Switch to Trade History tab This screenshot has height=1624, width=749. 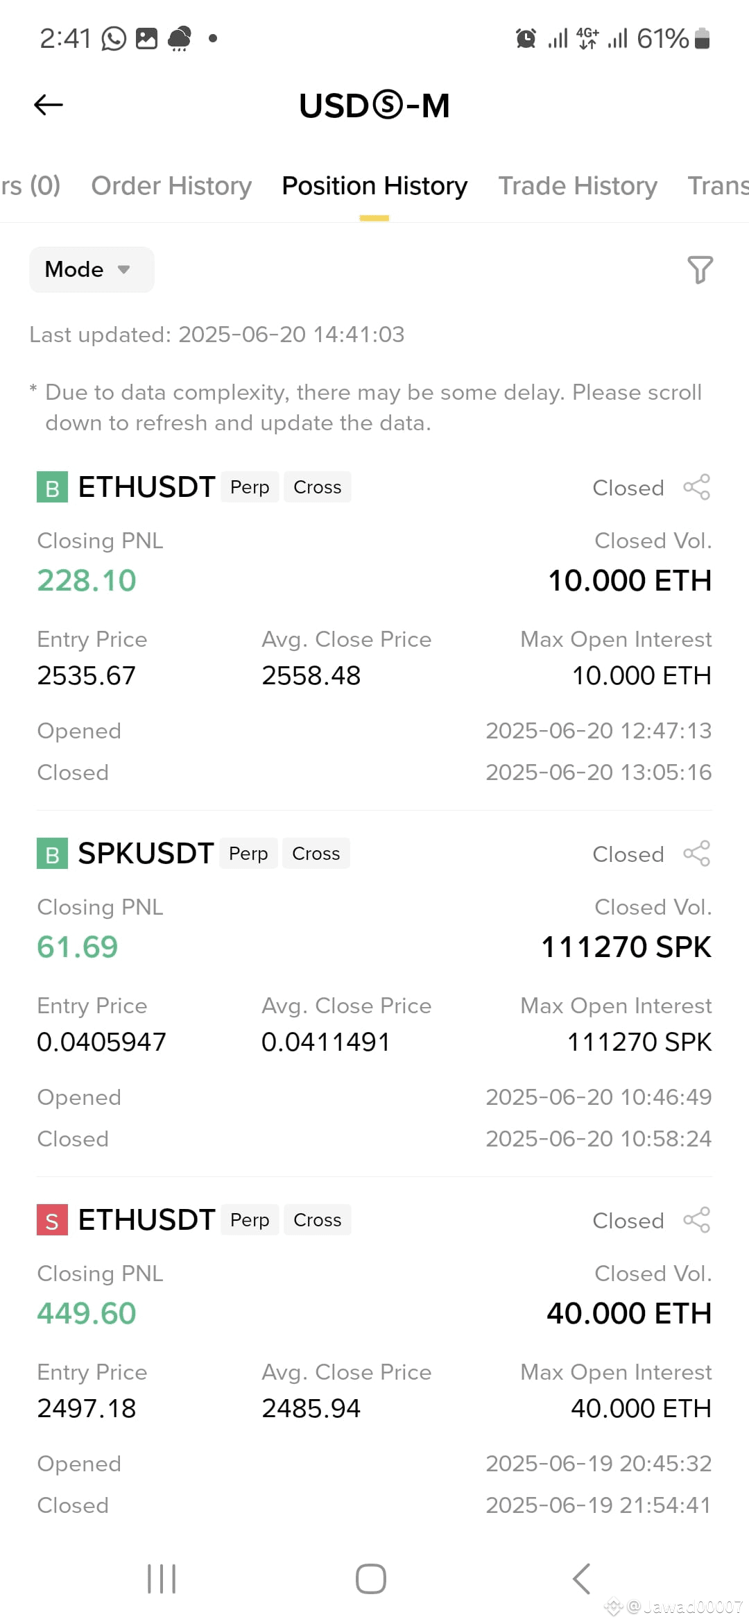(578, 186)
